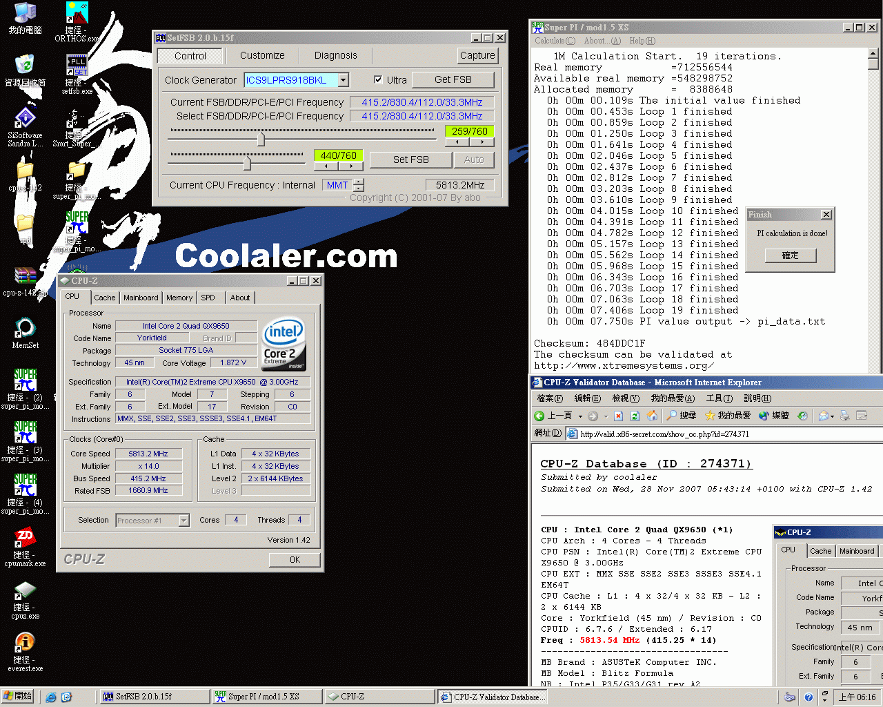Click the Set FSB button
Image resolution: width=883 pixels, height=707 pixels.
tap(411, 159)
